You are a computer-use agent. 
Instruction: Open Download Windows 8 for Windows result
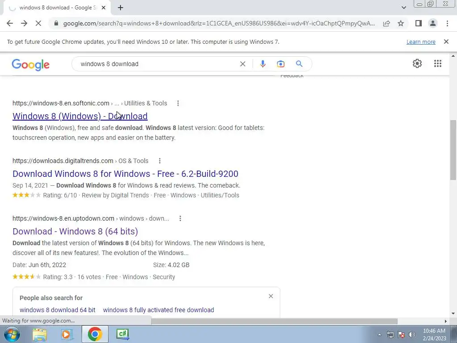click(125, 174)
